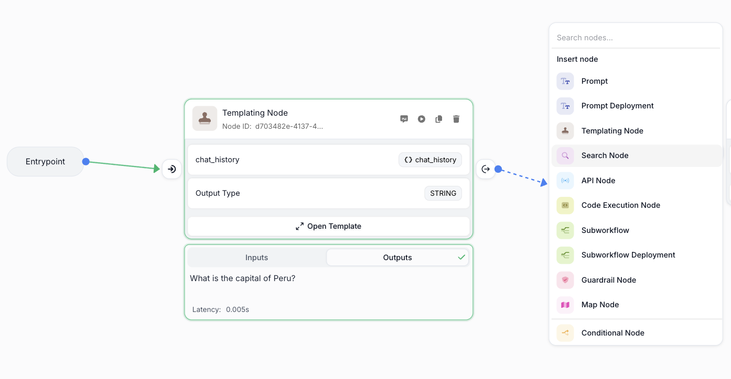The image size is (731, 379).
Task: Add a Guardrail Node
Action: pyautogui.click(x=637, y=280)
